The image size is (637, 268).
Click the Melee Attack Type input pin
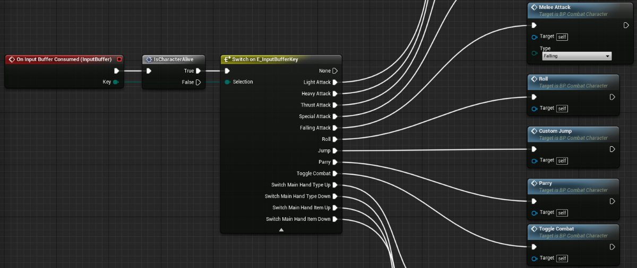click(x=534, y=52)
